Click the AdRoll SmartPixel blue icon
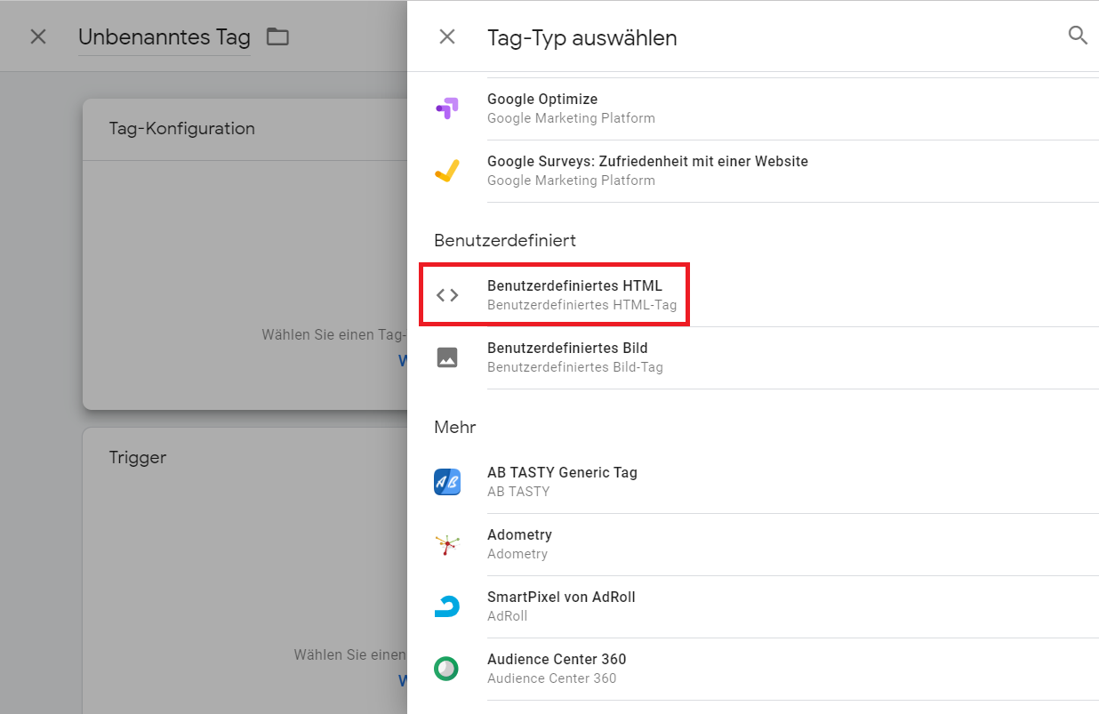The height and width of the screenshot is (714, 1099). [447, 606]
